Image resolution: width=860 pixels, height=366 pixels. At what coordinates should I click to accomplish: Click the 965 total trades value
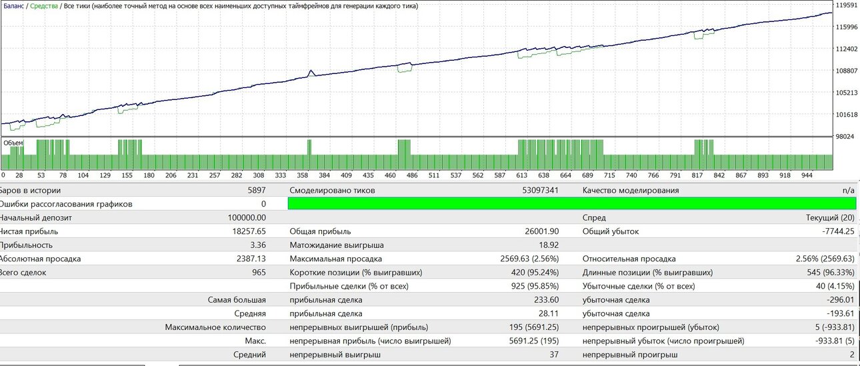click(x=259, y=272)
